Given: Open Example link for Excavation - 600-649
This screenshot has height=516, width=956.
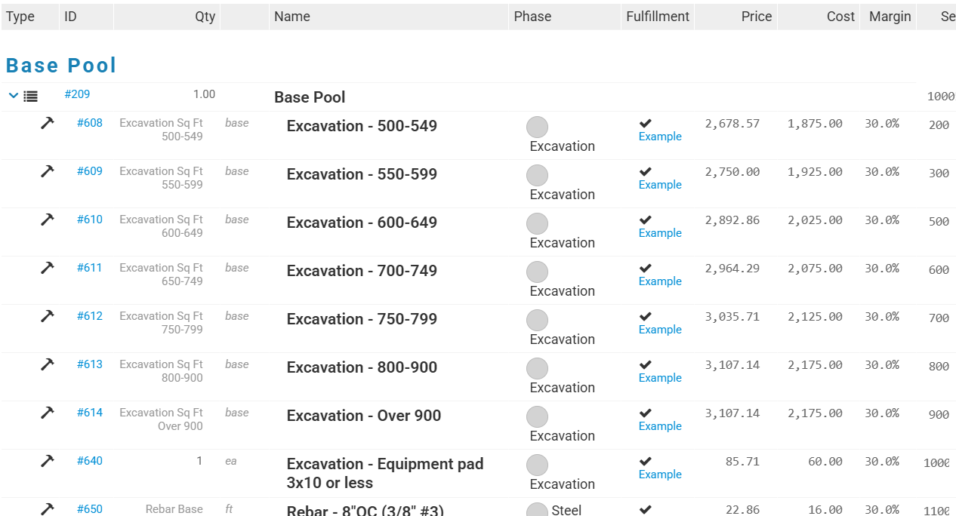Looking at the screenshot, I should [x=660, y=233].
